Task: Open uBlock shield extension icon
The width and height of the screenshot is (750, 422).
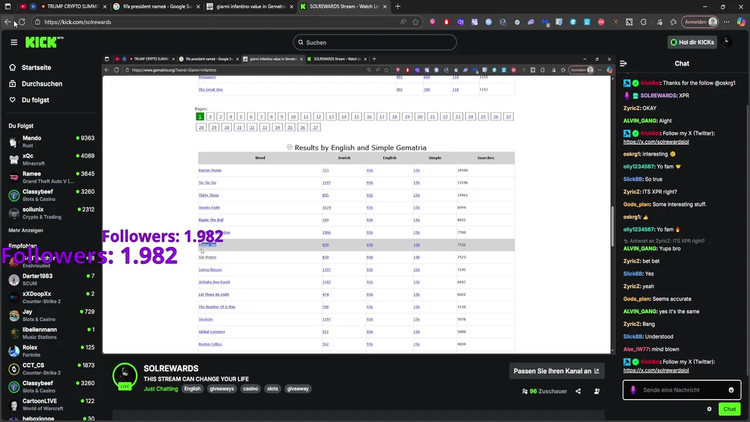Action: click(432, 22)
